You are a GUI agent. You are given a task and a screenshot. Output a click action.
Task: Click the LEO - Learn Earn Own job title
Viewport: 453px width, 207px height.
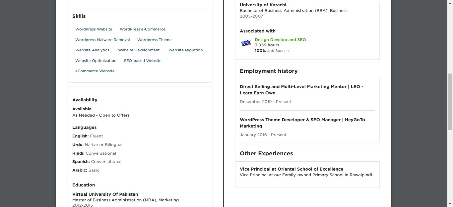pyautogui.click(x=301, y=90)
